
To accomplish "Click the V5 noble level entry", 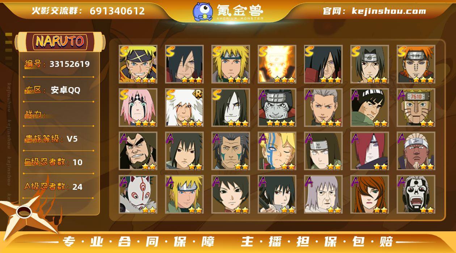I will click(x=51, y=139).
